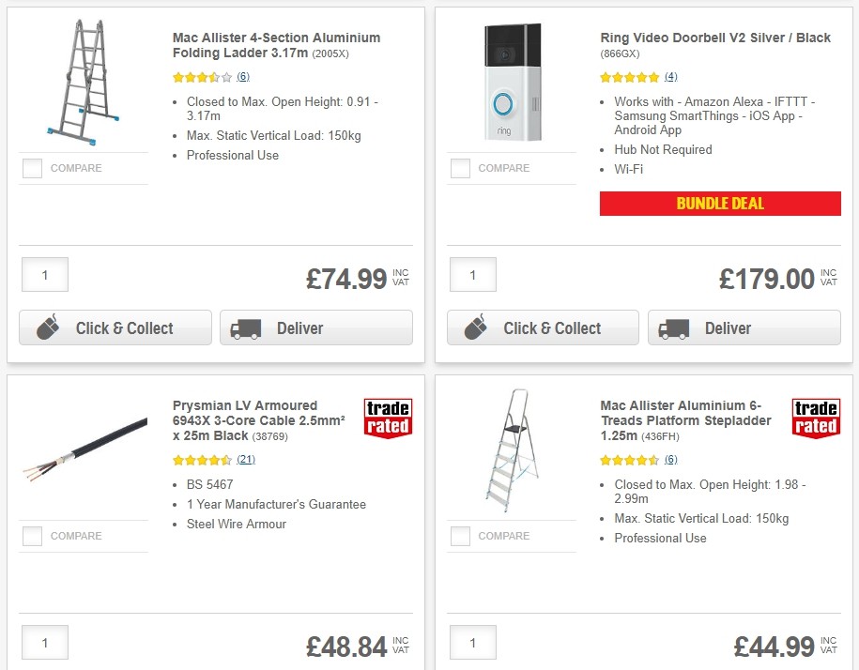The width and height of the screenshot is (859, 670).
Task: Click Click & Collect for the Ring Doorbell
Action: click(543, 327)
